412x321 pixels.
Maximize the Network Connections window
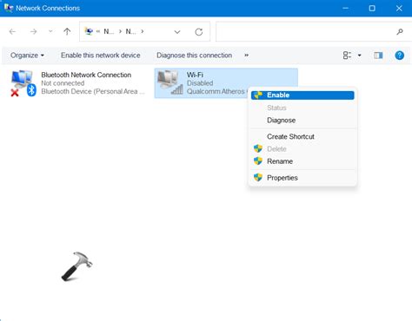click(372, 8)
